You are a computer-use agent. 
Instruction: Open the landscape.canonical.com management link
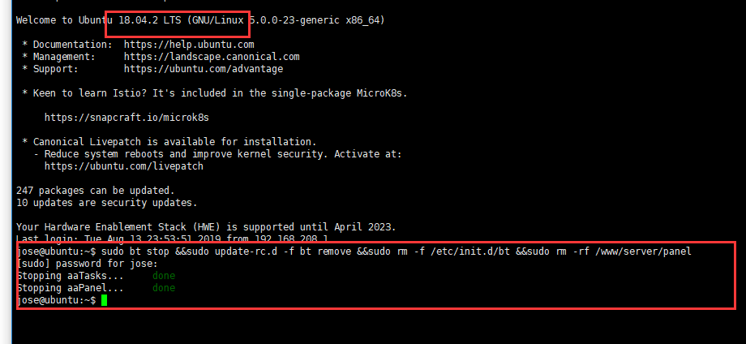[212, 57]
